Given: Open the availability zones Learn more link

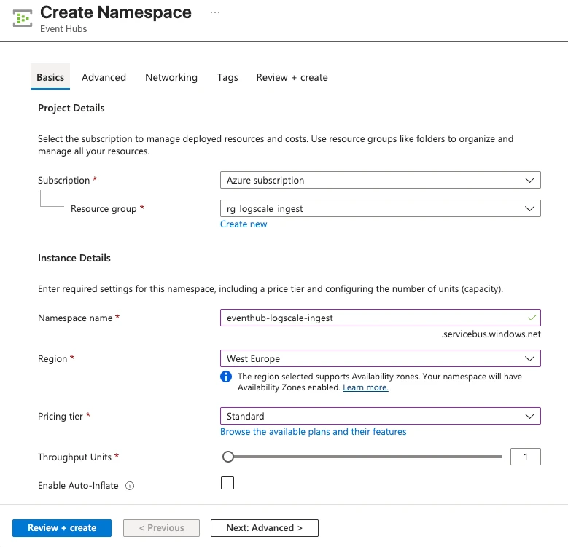Looking at the screenshot, I should 365,387.
